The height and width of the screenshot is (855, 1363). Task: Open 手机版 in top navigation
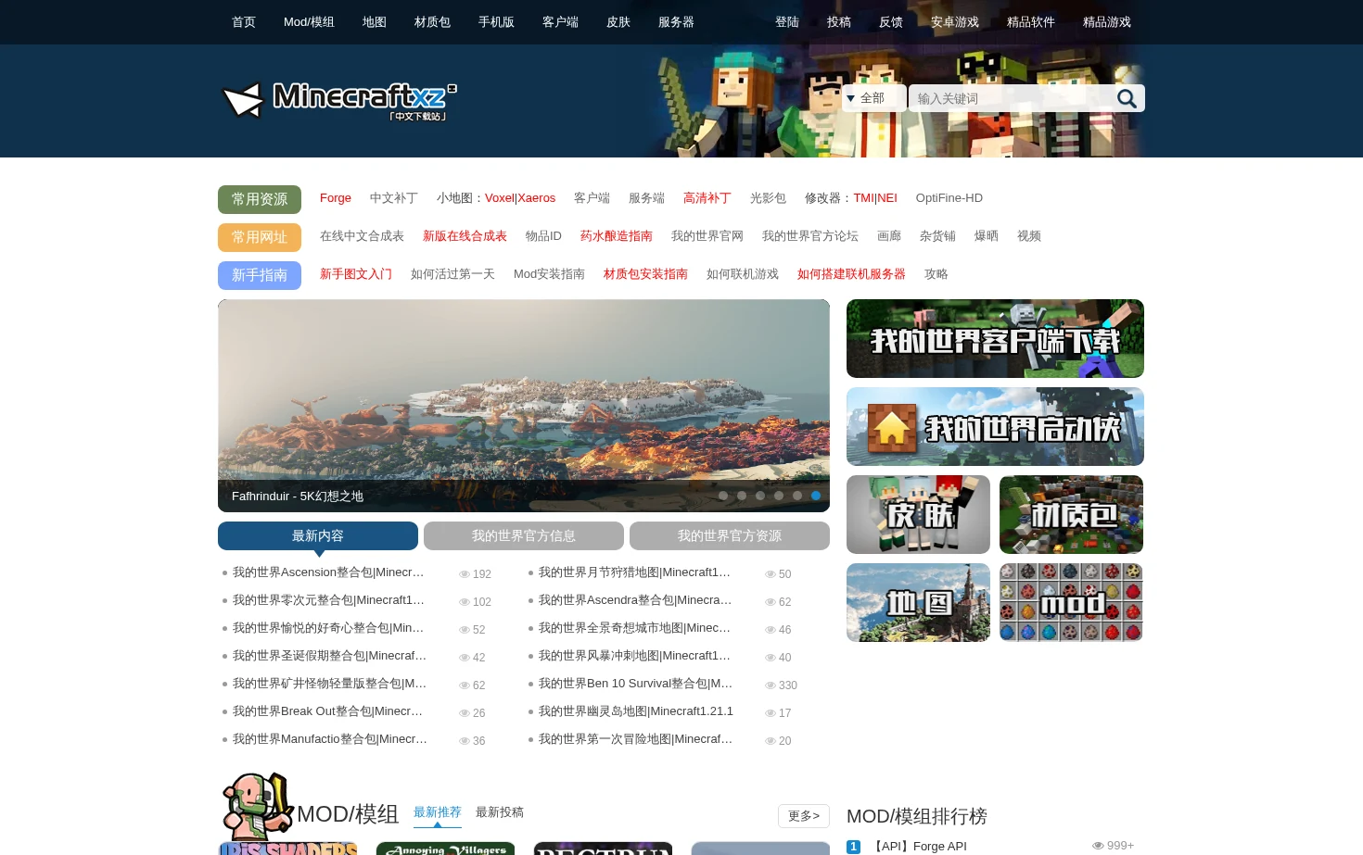[x=496, y=22]
